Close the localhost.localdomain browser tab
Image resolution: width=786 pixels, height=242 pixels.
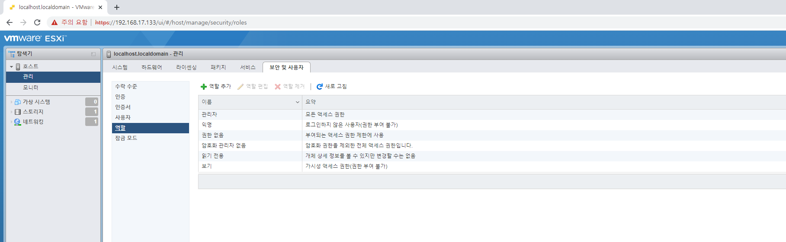(100, 7)
